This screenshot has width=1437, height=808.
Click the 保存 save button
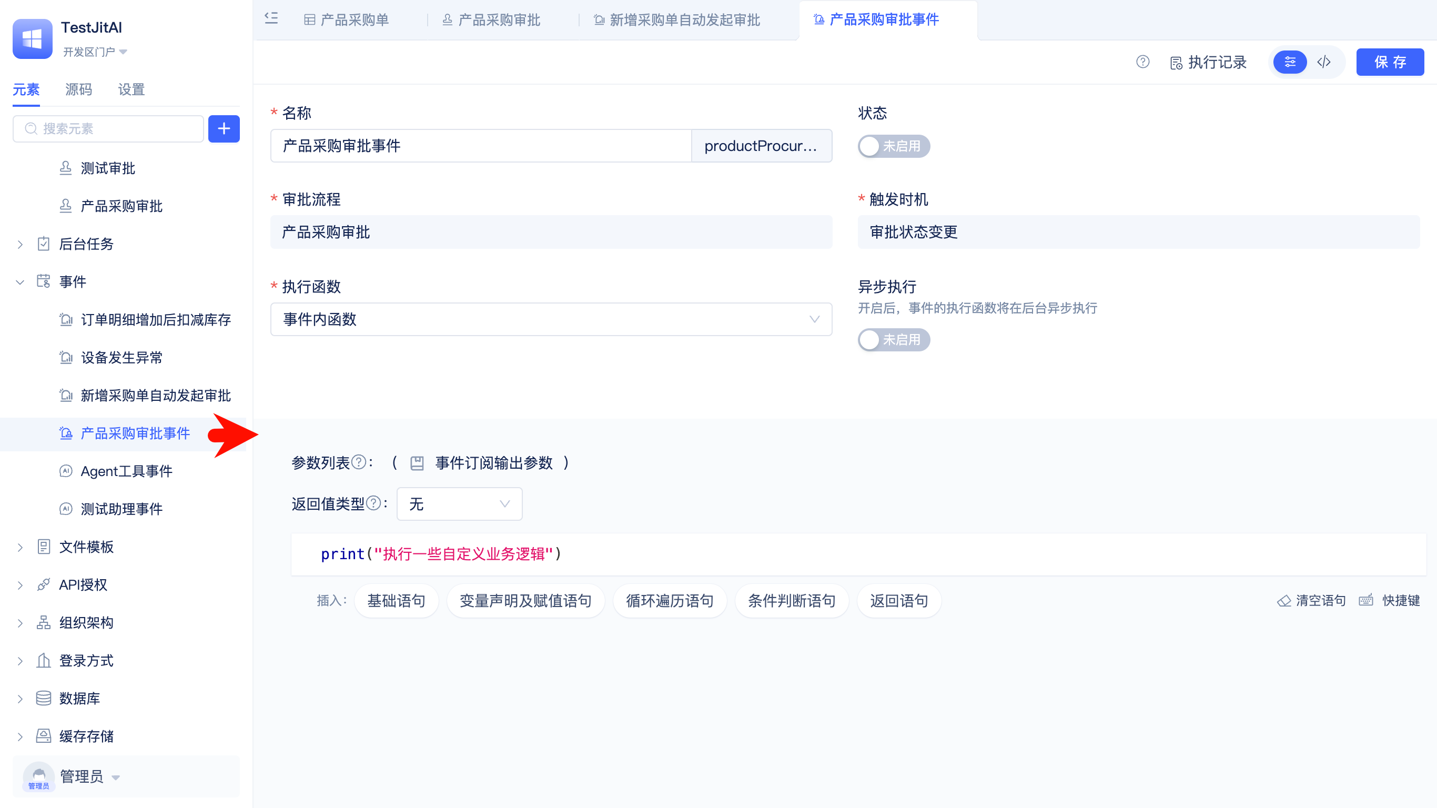(1390, 62)
